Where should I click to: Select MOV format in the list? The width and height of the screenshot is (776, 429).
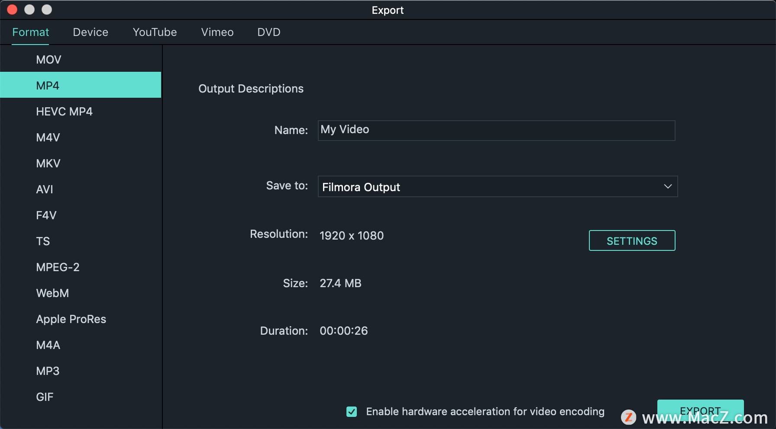point(81,60)
